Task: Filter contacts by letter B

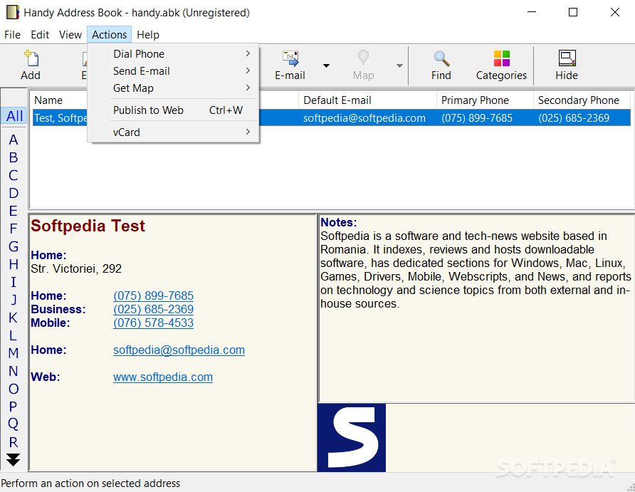Action: tap(14, 157)
